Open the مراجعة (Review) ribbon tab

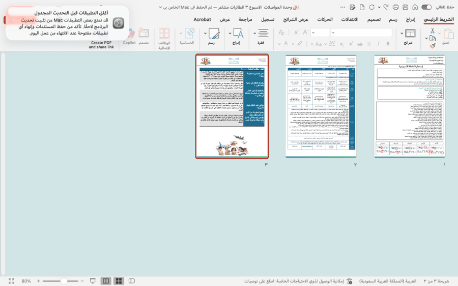click(x=245, y=19)
